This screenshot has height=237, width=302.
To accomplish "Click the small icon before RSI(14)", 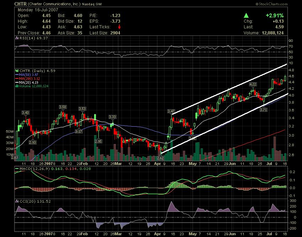I will (x=17, y=38).
